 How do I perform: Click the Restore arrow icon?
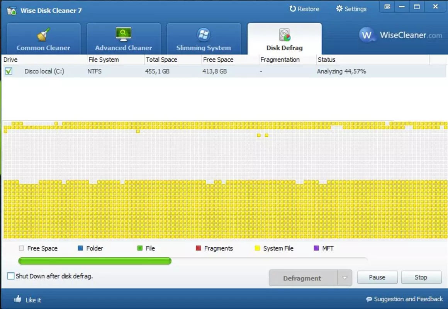coord(293,9)
